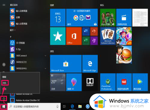The image size is (150, 110).
Task: Choose 关机 (Shut down) in the power menu
Action: (4, 83)
